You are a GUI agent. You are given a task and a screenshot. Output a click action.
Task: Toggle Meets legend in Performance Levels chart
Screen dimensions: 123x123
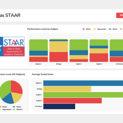click(x=113, y=29)
